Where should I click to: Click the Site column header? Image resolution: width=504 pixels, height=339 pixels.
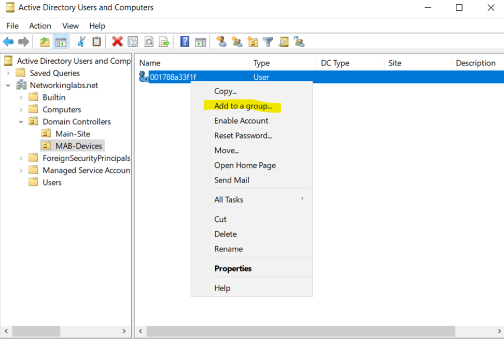[x=418, y=63]
